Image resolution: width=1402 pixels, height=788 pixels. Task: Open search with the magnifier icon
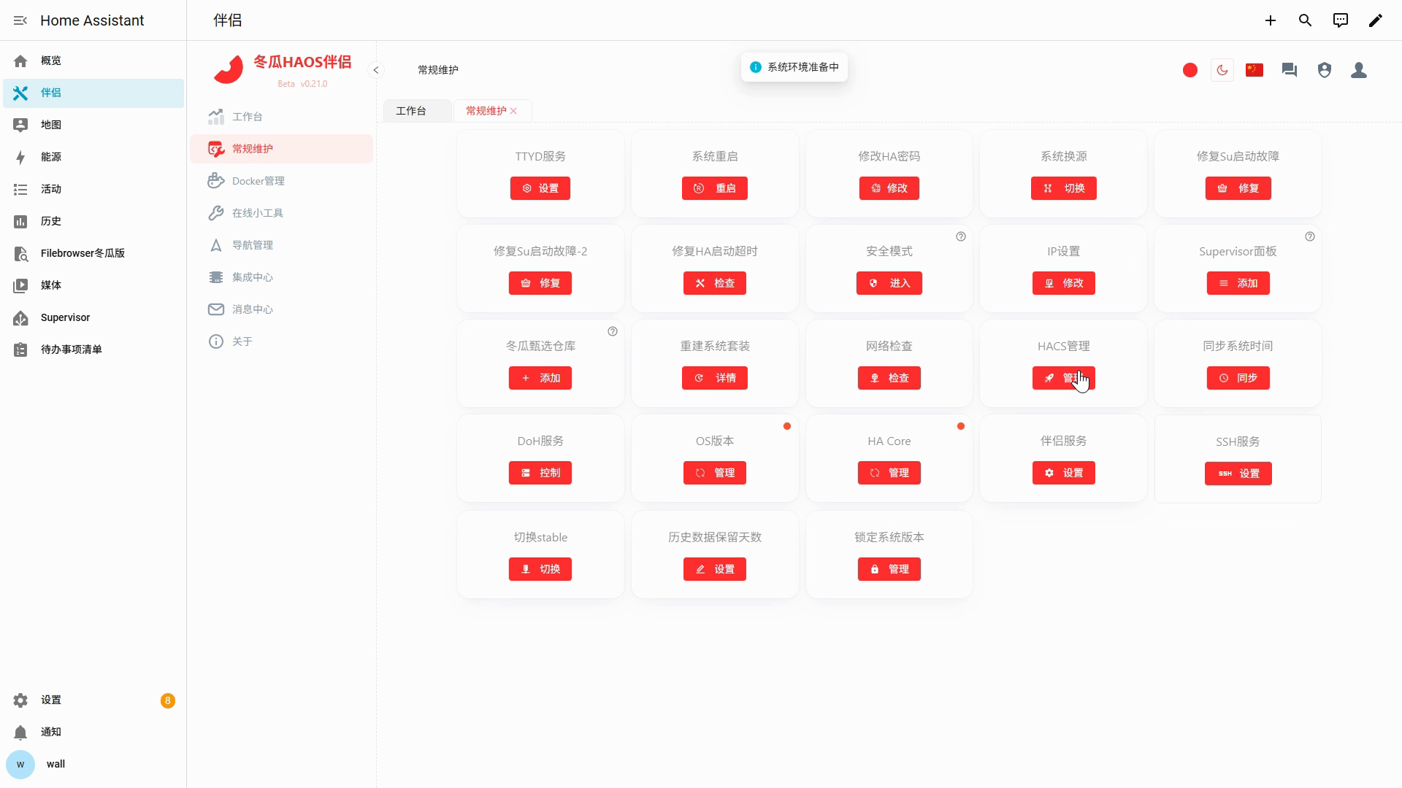pos(1306,20)
